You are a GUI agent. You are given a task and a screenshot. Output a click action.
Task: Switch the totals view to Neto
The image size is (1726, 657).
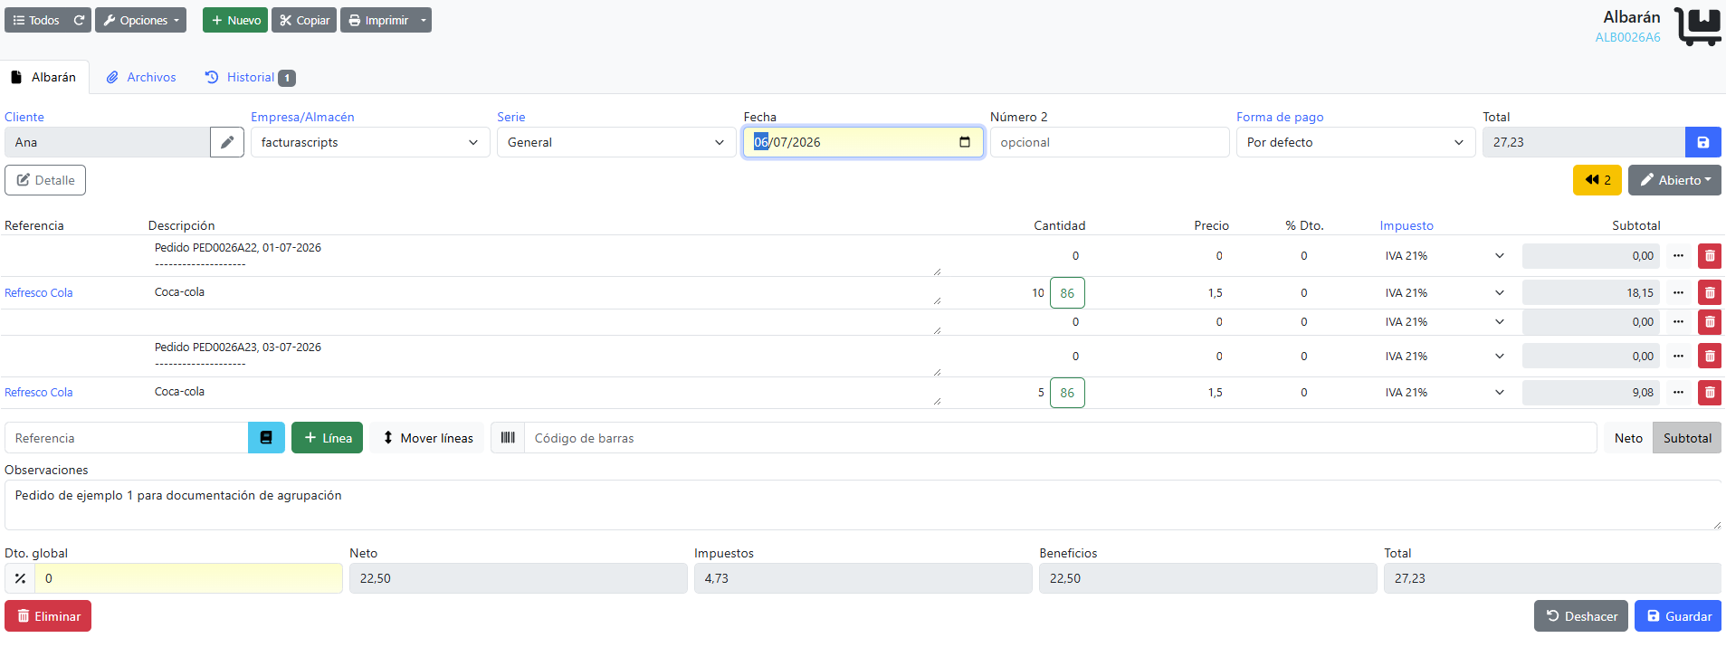[x=1628, y=438]
